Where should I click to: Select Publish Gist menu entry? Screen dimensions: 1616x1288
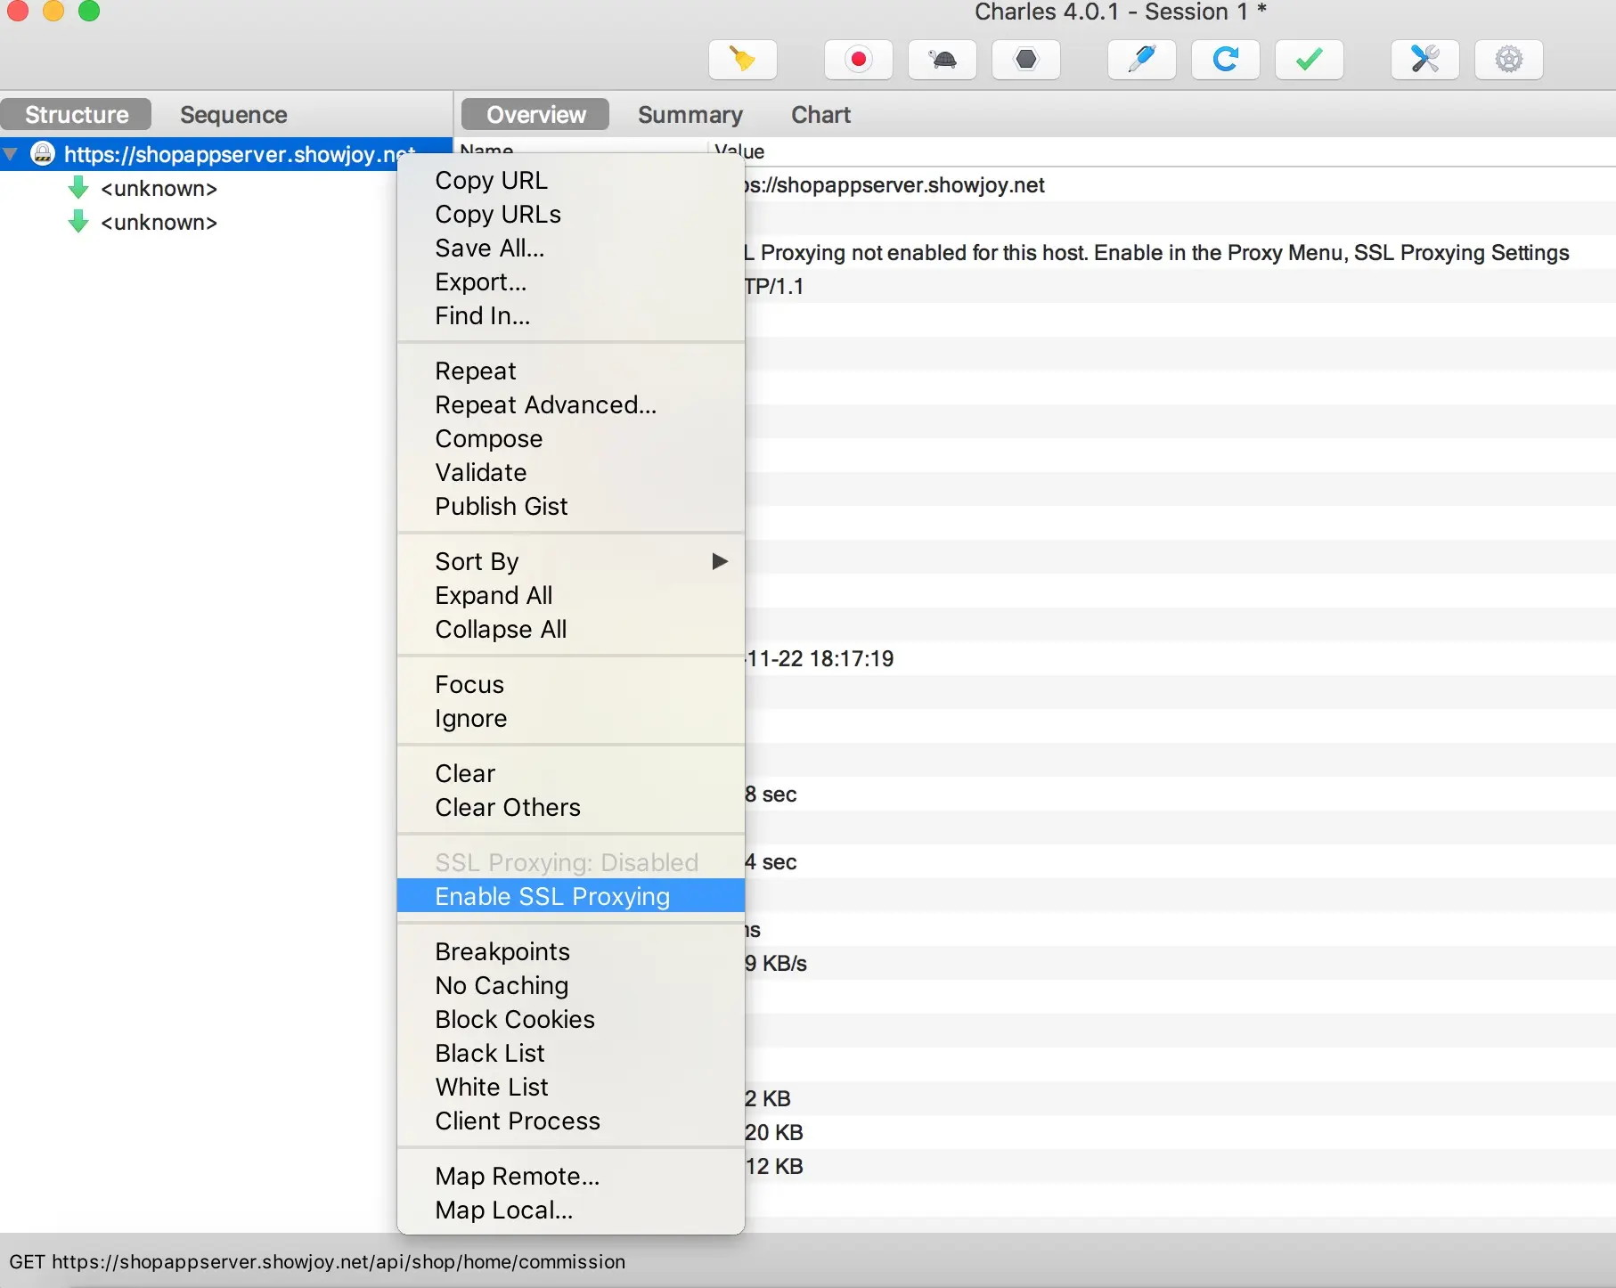571,507
